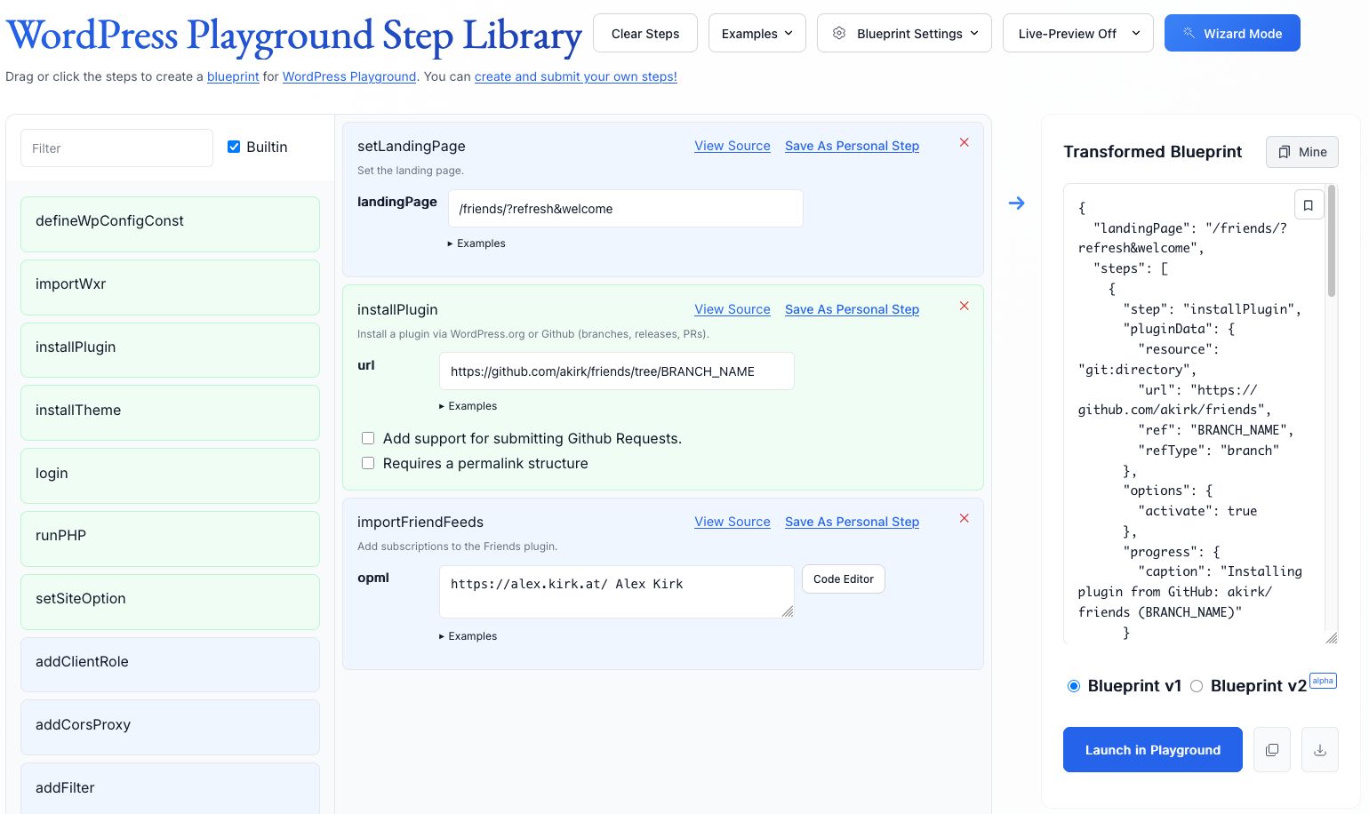The image size is (1369, 814).
Task: View Source of the installPlugin step
Action: 732,308
